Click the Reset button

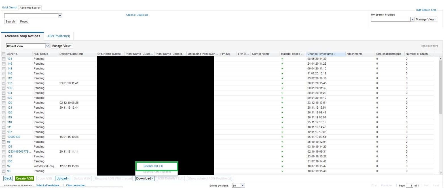point(24,21)
